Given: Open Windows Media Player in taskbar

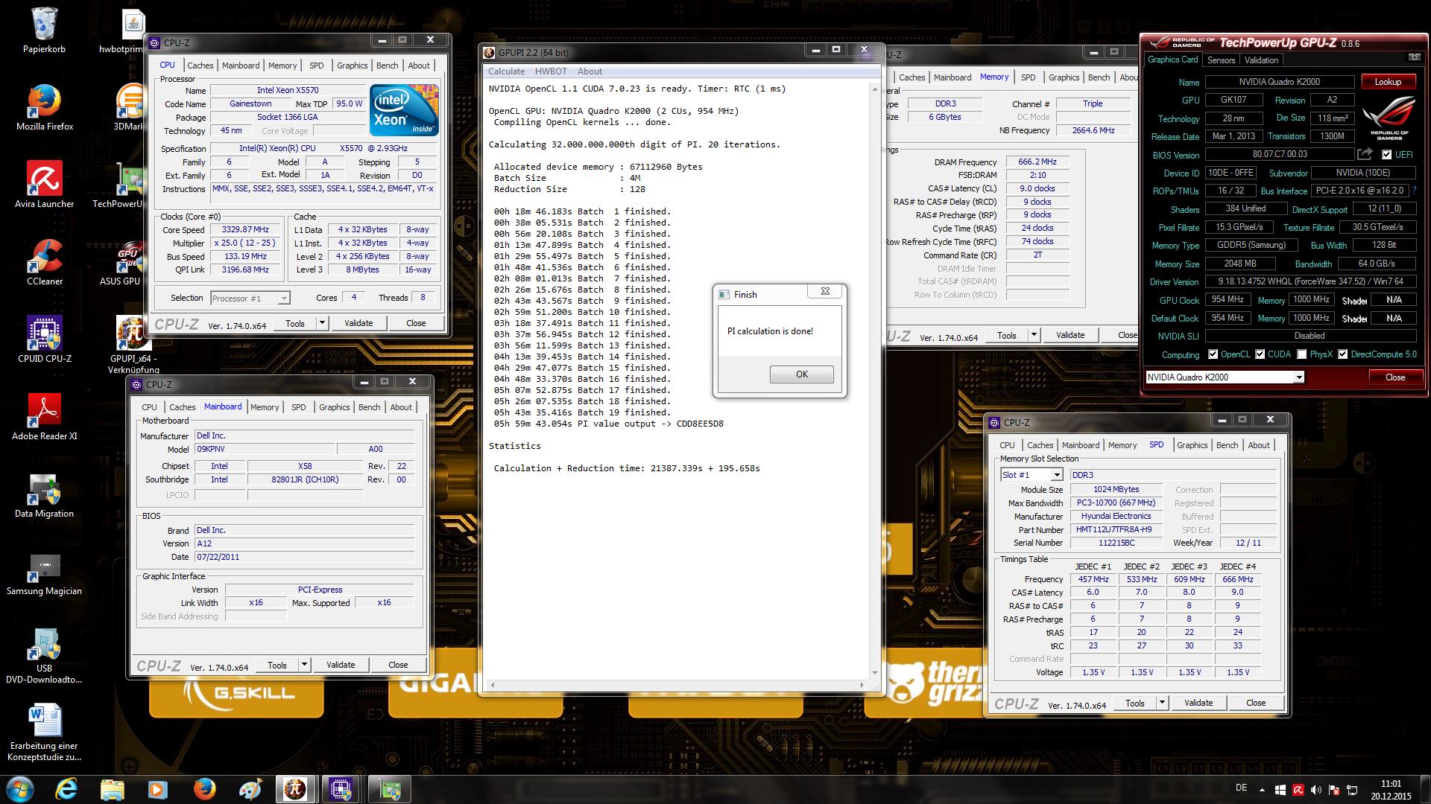Looking at the screenshot, I should click(158, 788).
